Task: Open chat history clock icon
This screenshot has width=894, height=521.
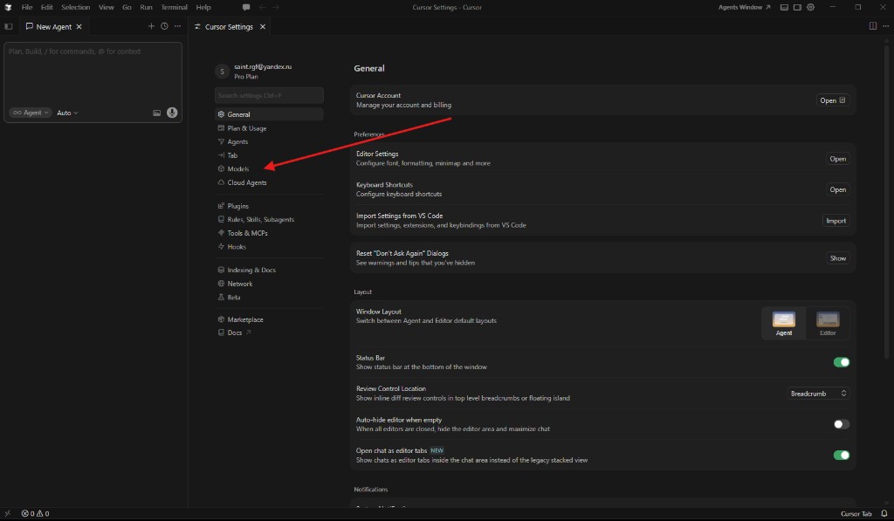Action: (164, 26)
